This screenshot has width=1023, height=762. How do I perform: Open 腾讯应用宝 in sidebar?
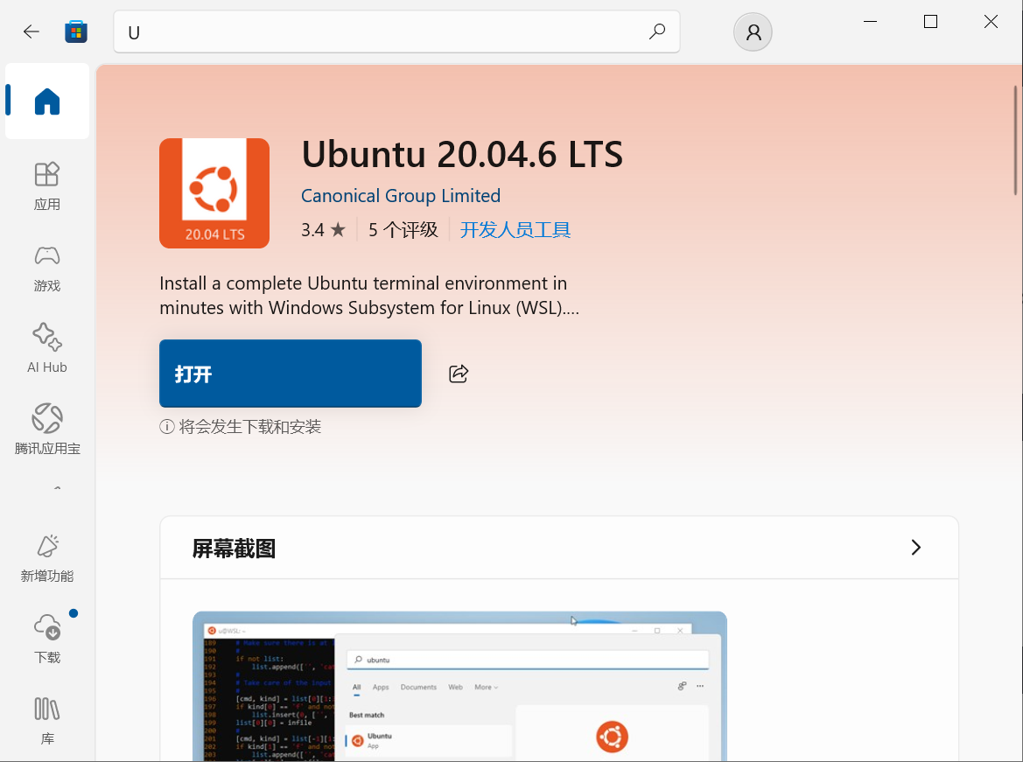point(47,430)
